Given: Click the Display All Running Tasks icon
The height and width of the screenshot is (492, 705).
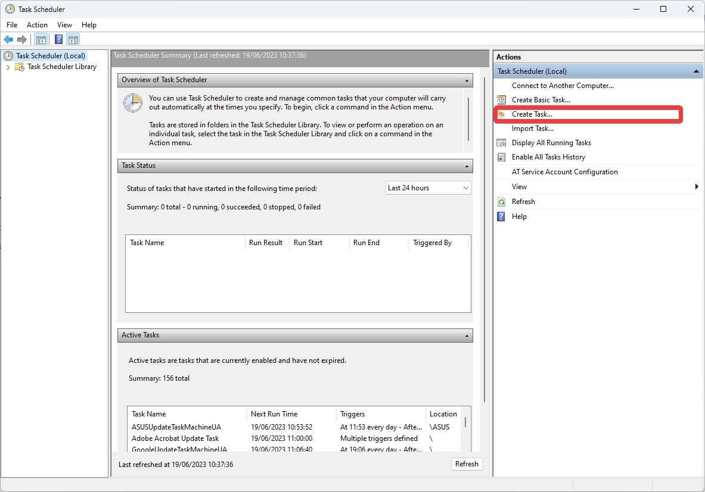Looking at the screenshot, I should [x=502, y=143].
